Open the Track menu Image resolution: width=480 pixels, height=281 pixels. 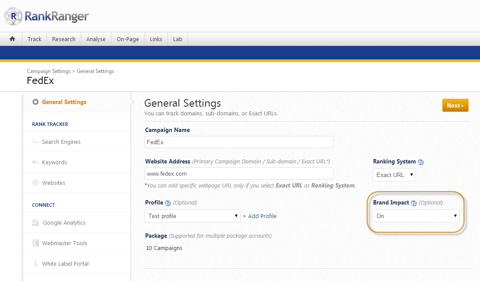pos(34,39)
